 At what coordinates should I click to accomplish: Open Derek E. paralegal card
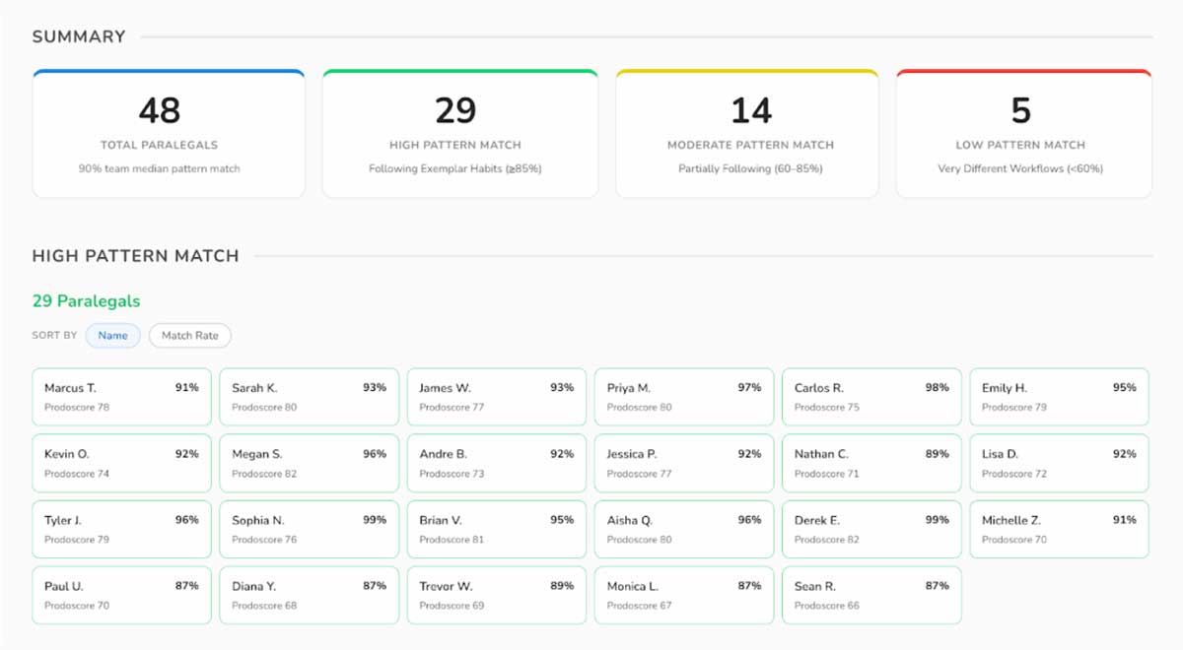click(871, 529)
